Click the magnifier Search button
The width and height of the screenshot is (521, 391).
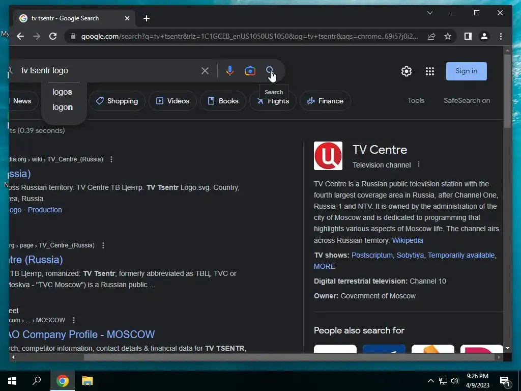click(270, 70)
